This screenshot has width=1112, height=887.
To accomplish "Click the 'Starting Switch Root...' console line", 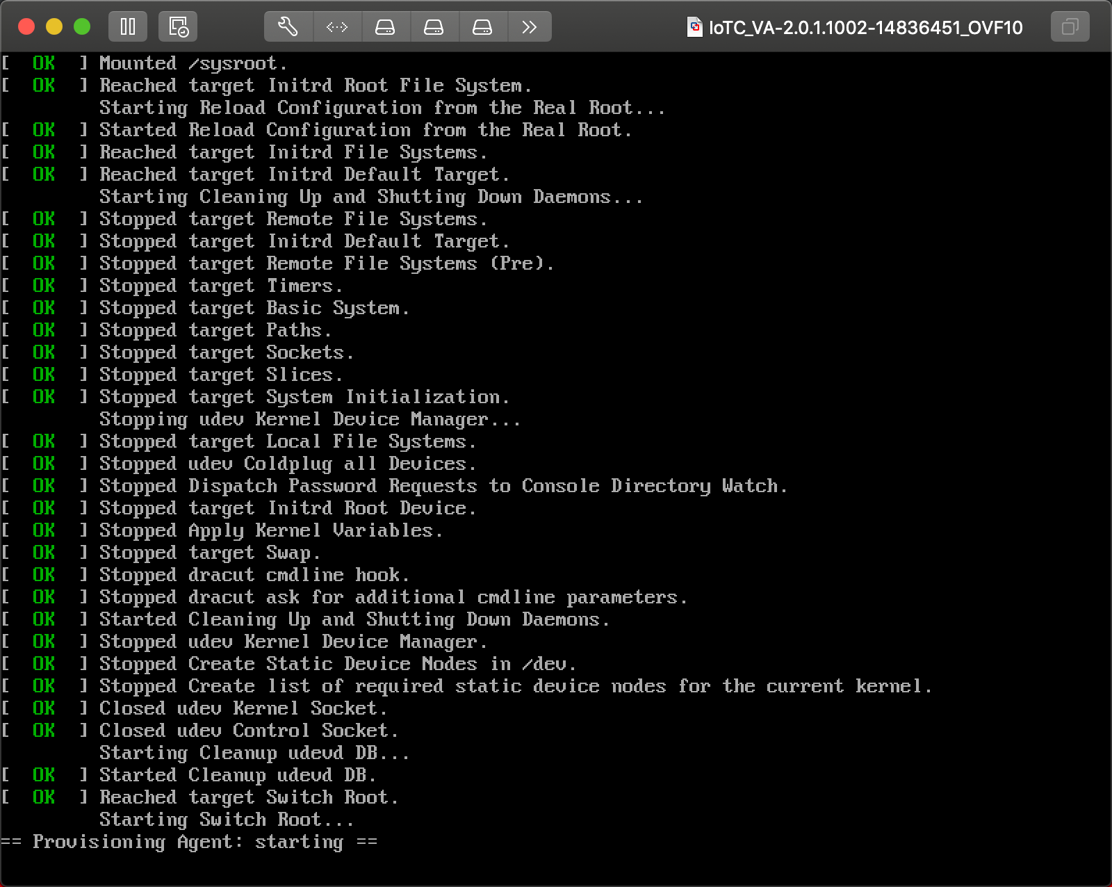I will 226,820.
